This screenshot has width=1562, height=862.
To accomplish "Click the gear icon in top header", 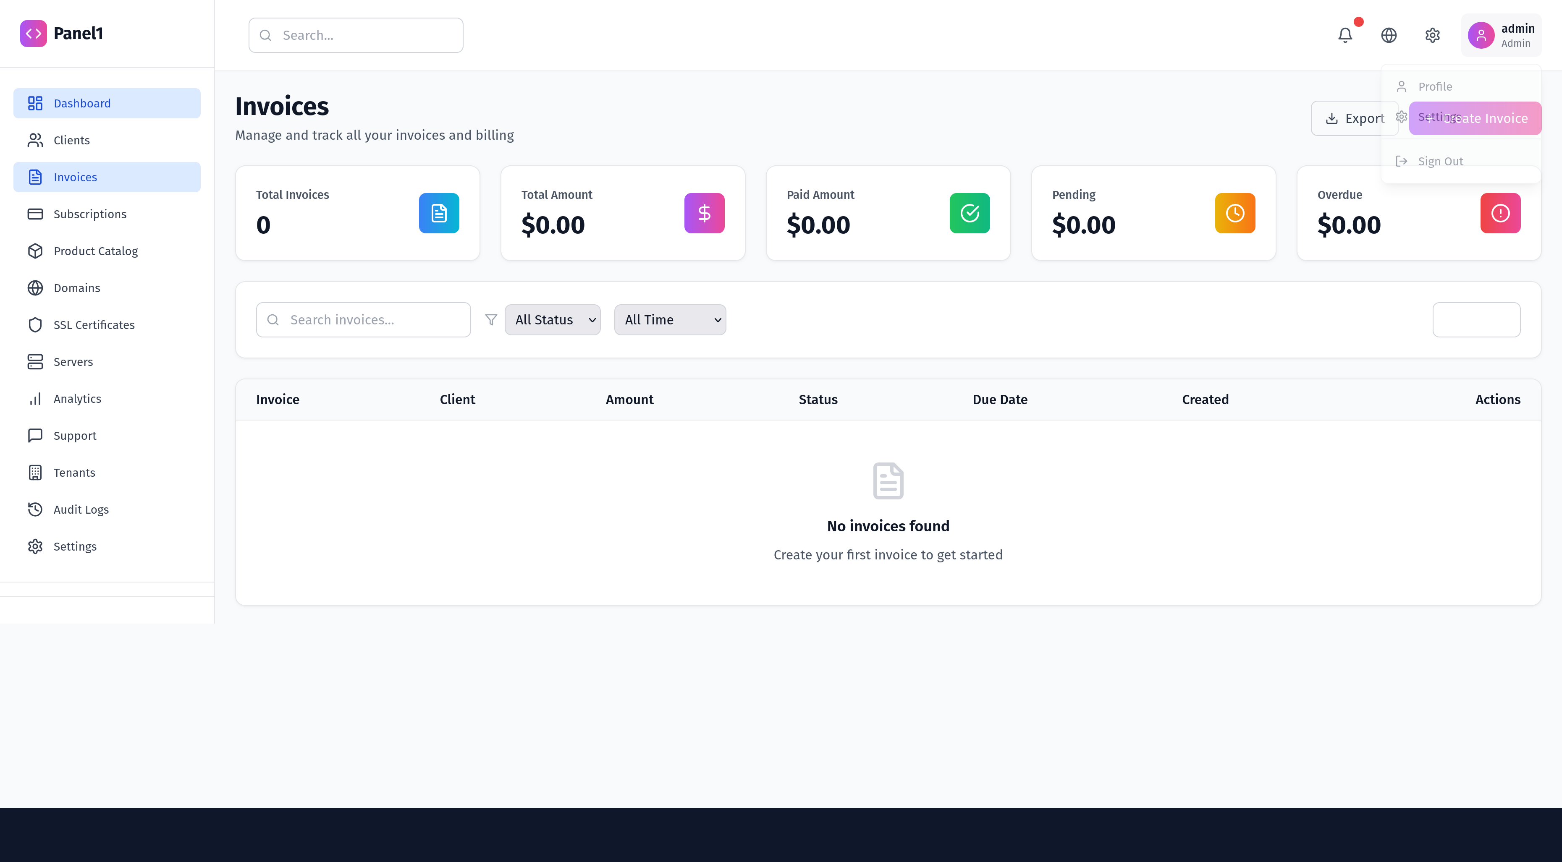I will [1432, 35].
